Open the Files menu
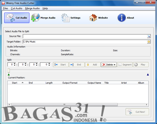157x124 pixels. [5, 8]
